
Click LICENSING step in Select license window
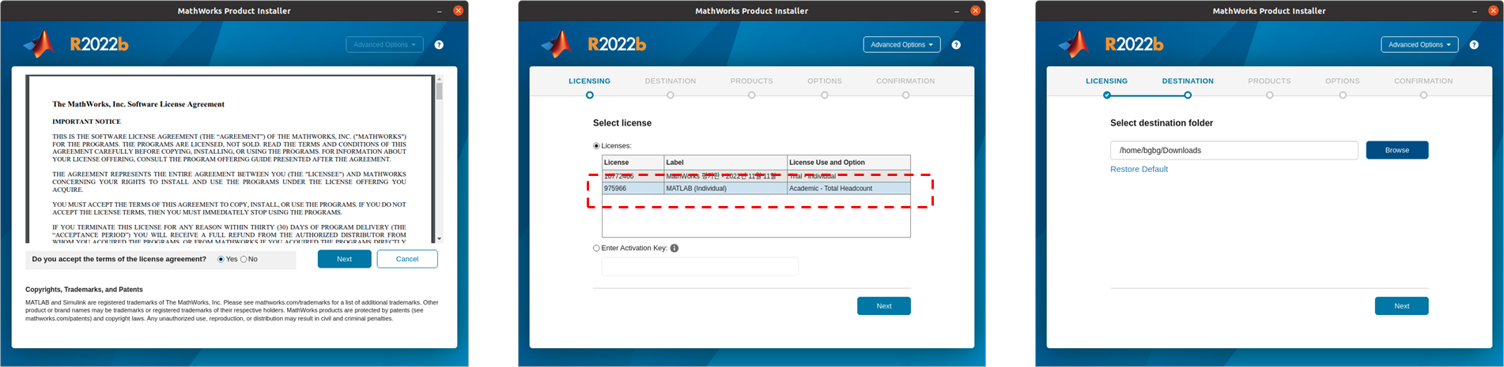pyautogui.click(x=589, y=81)
